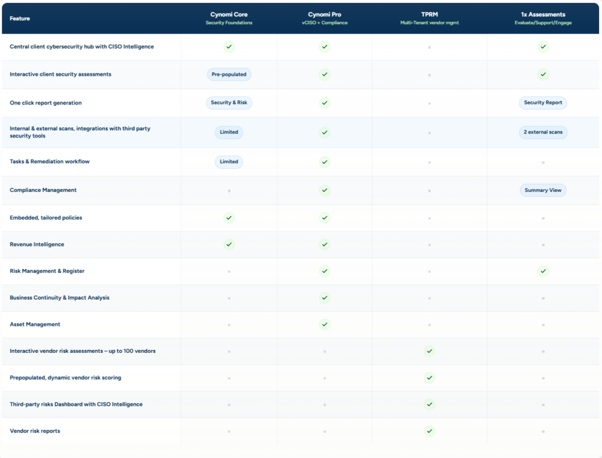Click the Summary View badge
Image resolution: width=602 pixels, height=458 pixels.
(x=543, y=190)
